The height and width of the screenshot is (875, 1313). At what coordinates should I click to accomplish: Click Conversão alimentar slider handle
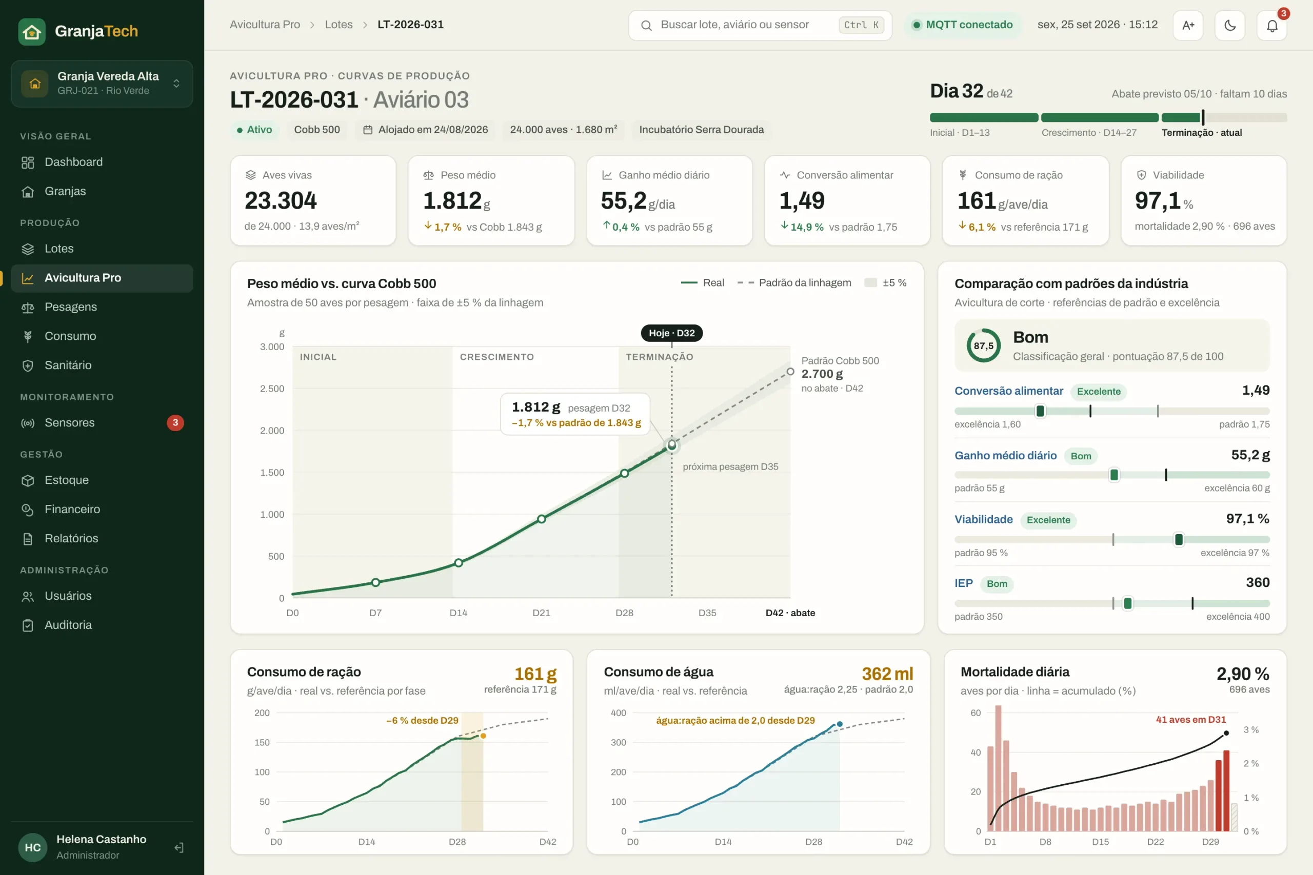[1040, 411]
